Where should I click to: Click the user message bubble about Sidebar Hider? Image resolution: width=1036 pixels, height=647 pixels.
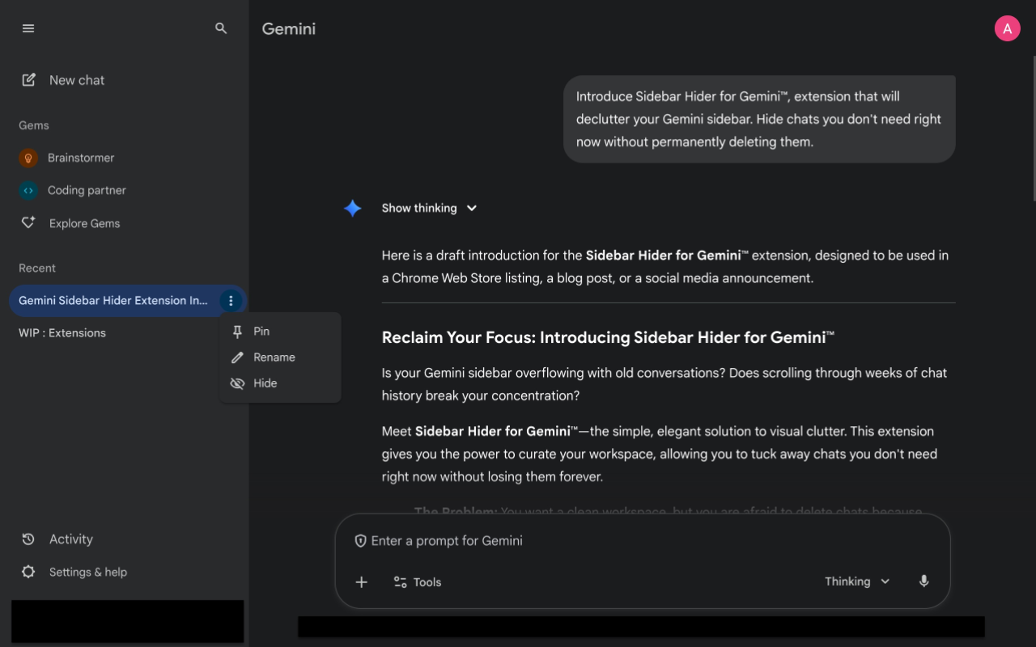click(759, 119)
